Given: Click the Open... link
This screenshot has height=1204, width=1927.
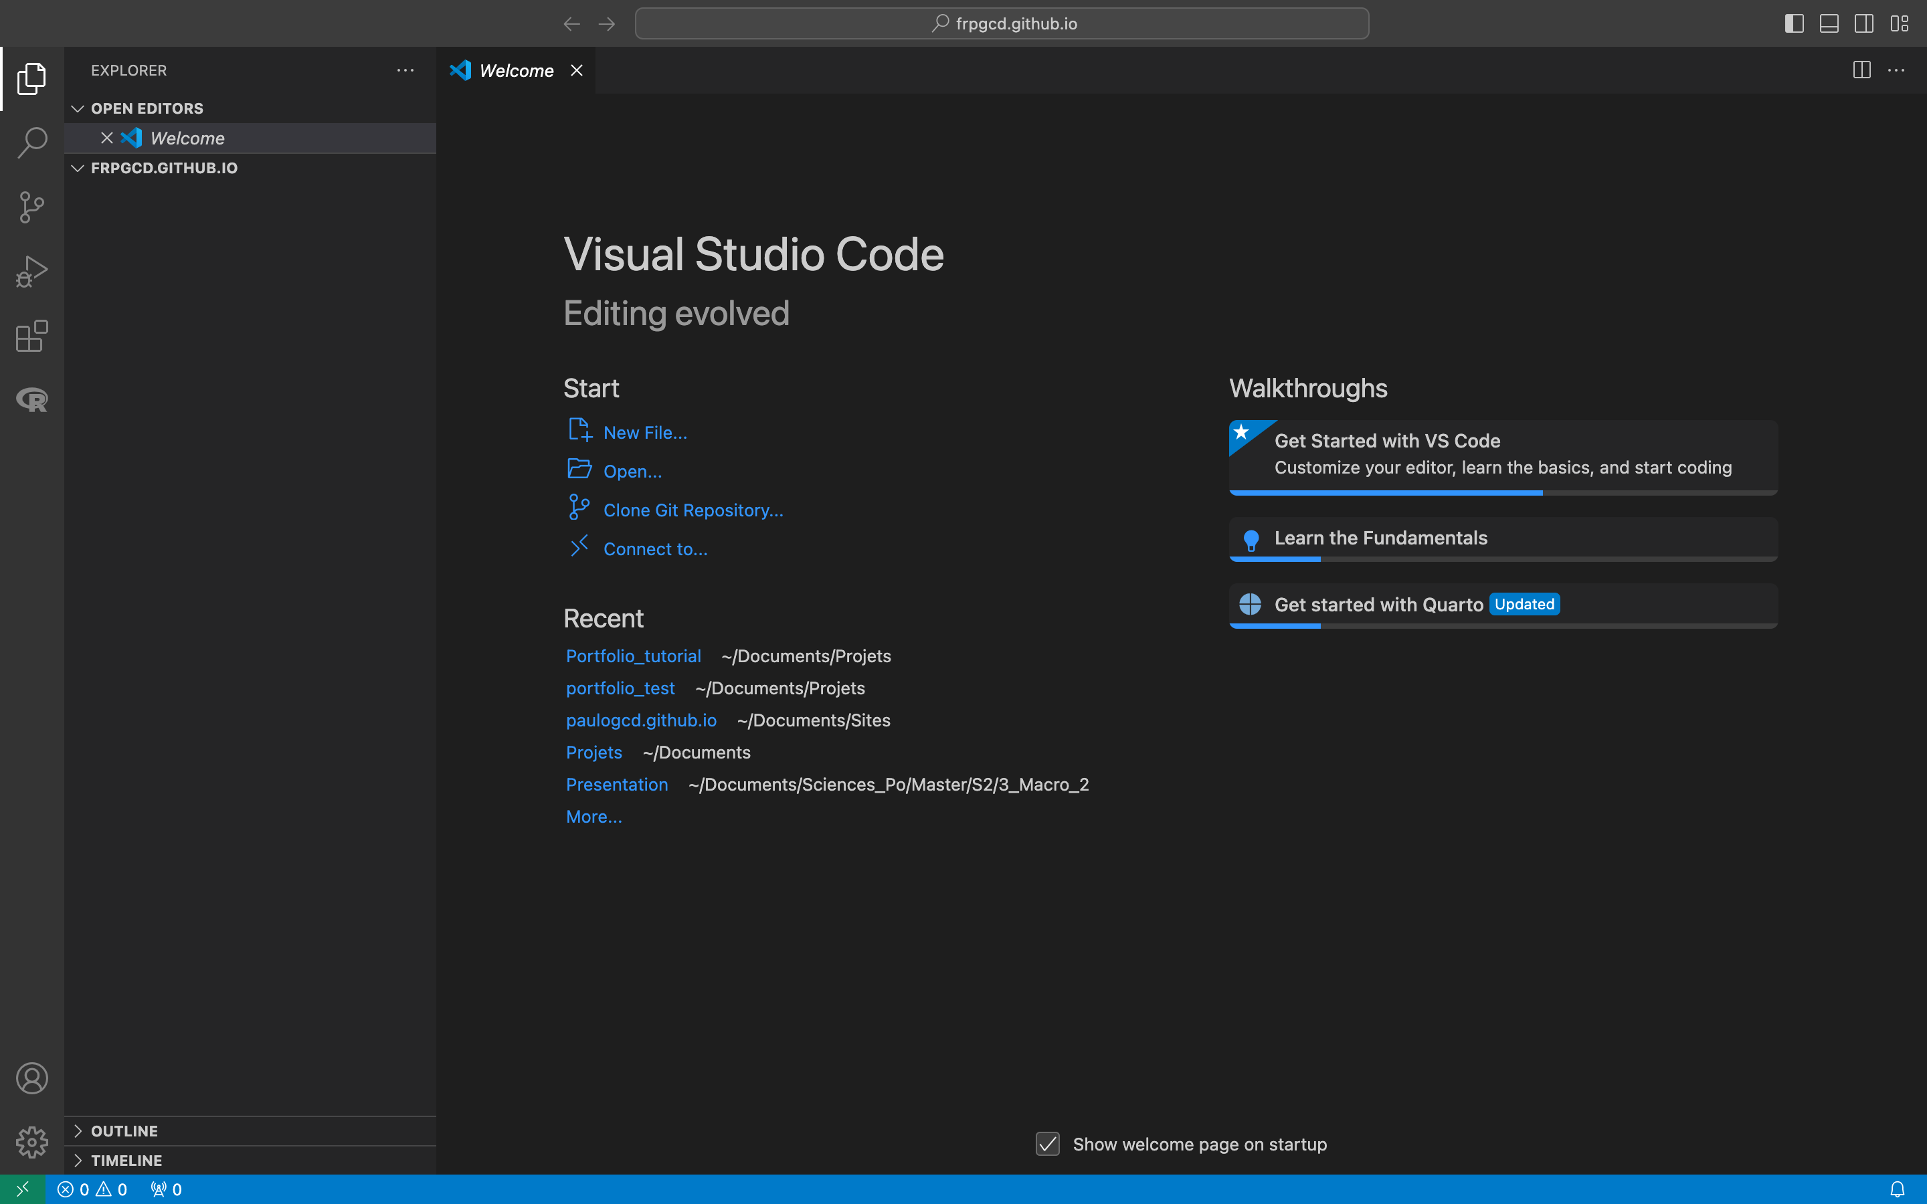Looking at the screenshot, I should point(632,472).
